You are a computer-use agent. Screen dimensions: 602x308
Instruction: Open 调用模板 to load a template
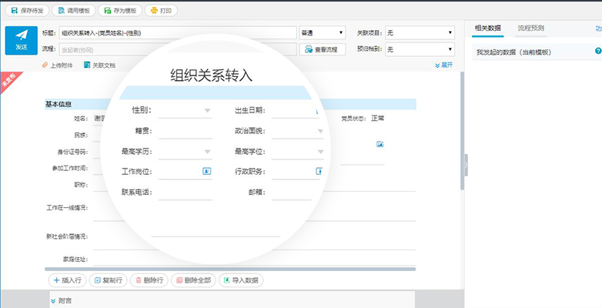pyautogui.click(x=78, y=11)
